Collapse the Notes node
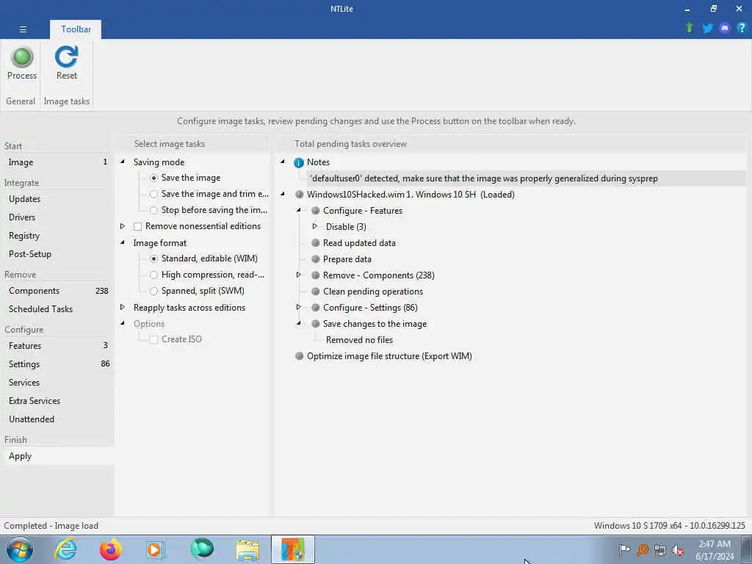 pyautogui.click(x=283, y=162)
